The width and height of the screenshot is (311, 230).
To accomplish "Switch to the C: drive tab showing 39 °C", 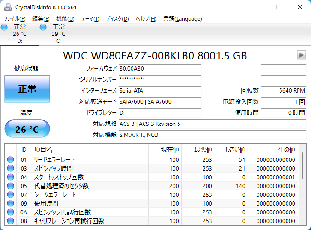I will coord(59,34).
